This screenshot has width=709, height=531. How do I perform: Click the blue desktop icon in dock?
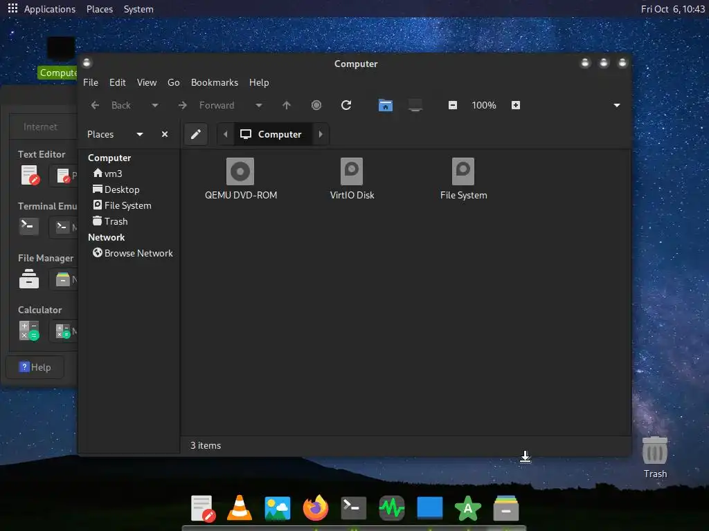click(429, 507)
